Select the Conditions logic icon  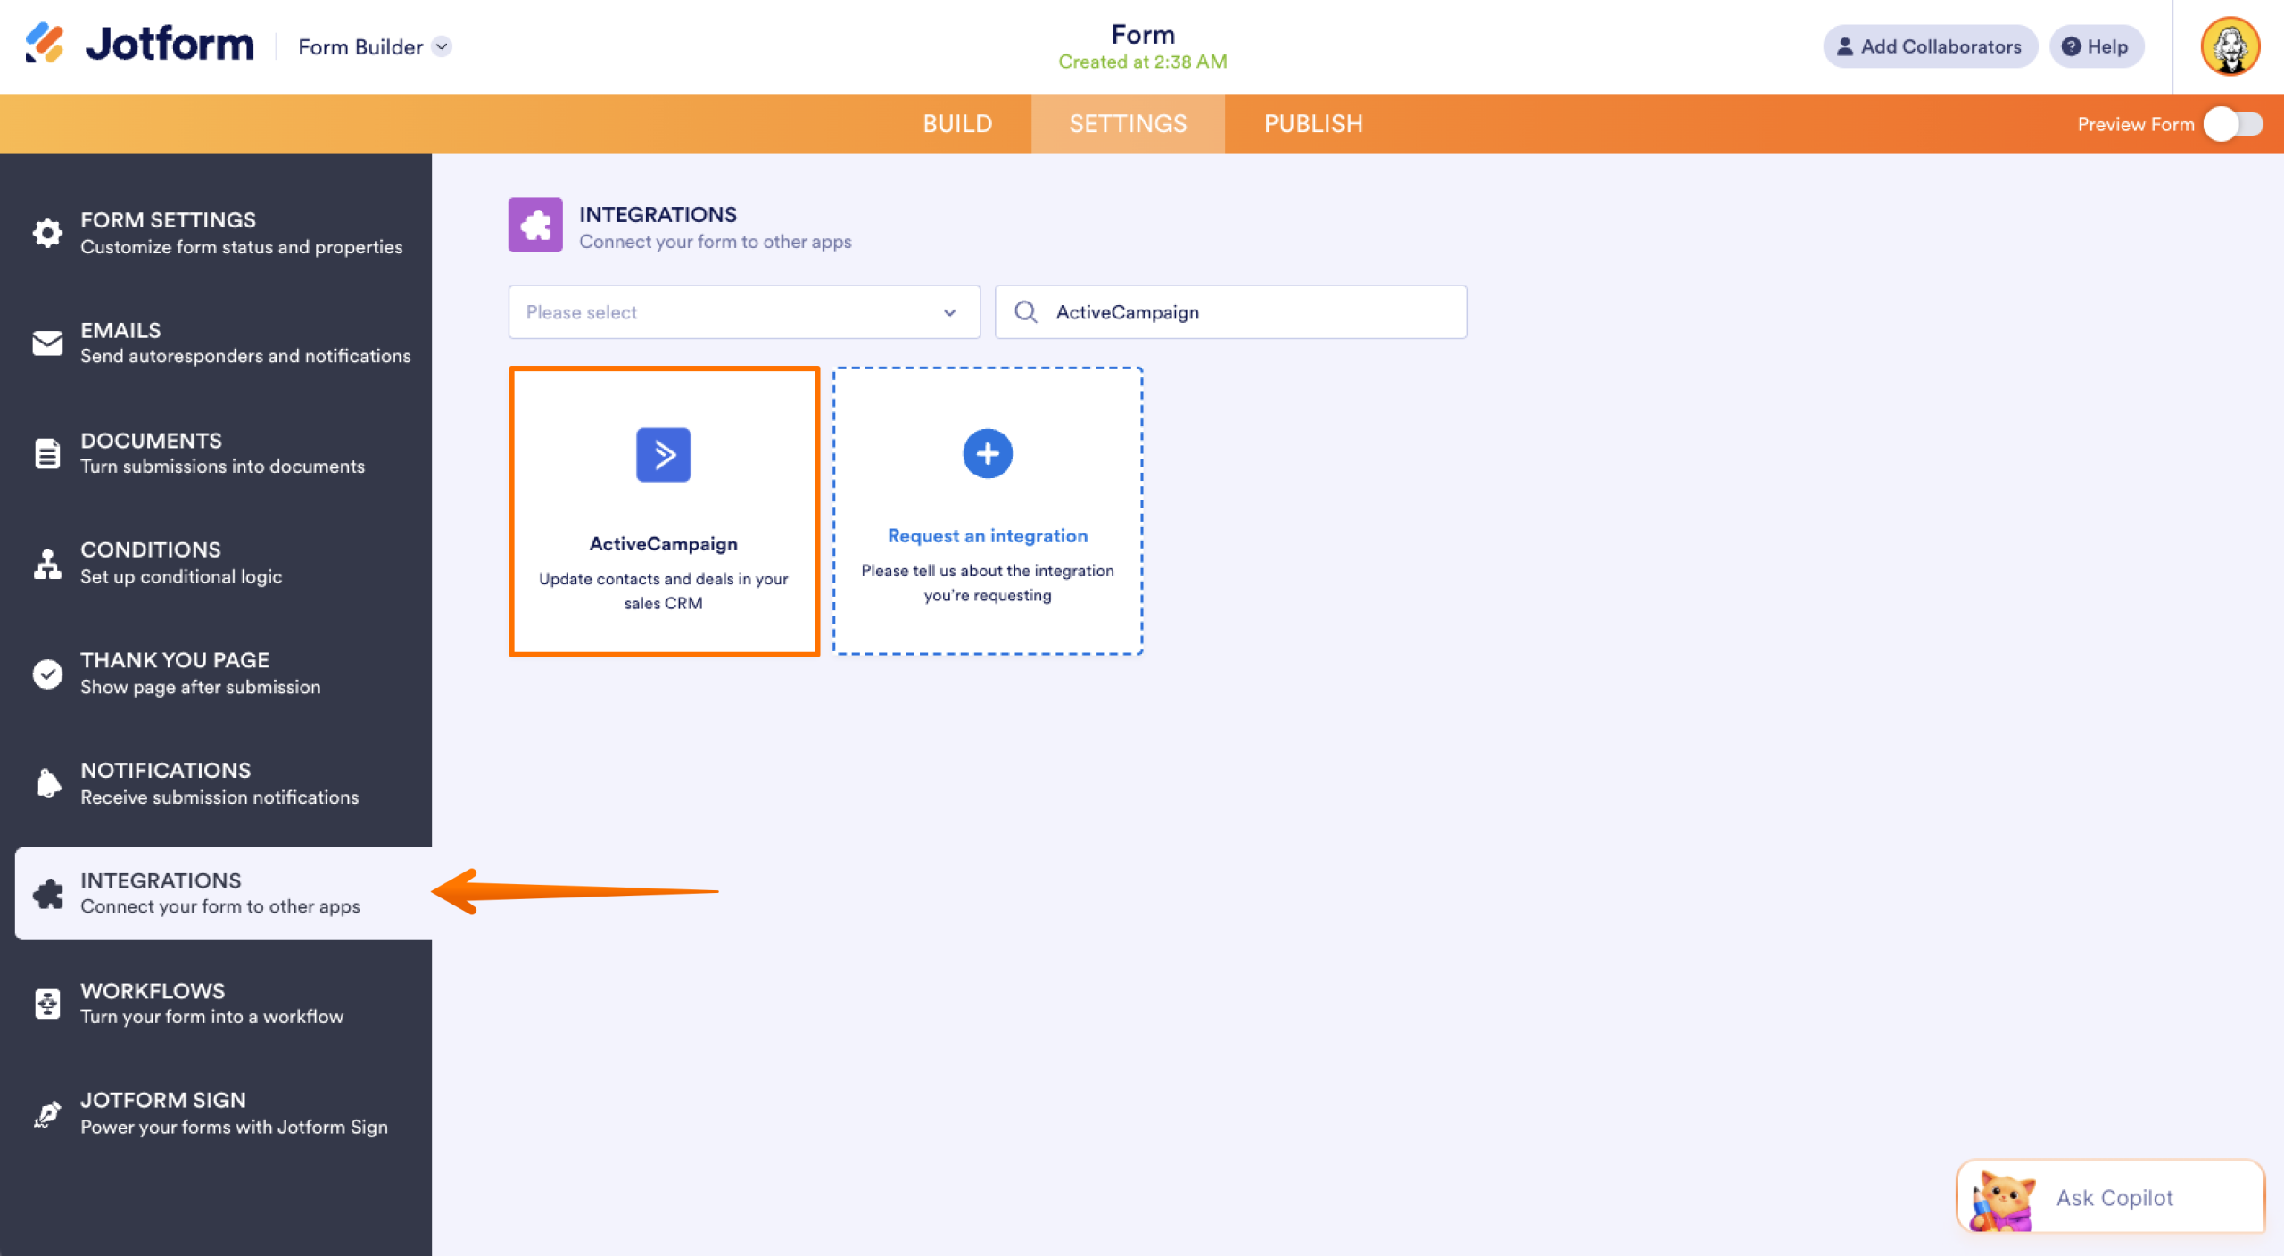coord(48,562)
